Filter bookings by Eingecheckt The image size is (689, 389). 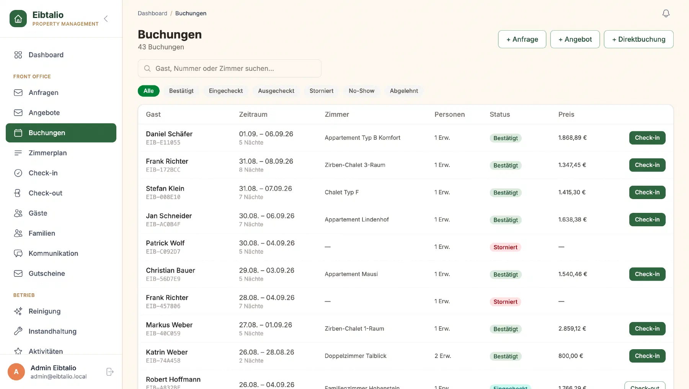pos(226,91)
